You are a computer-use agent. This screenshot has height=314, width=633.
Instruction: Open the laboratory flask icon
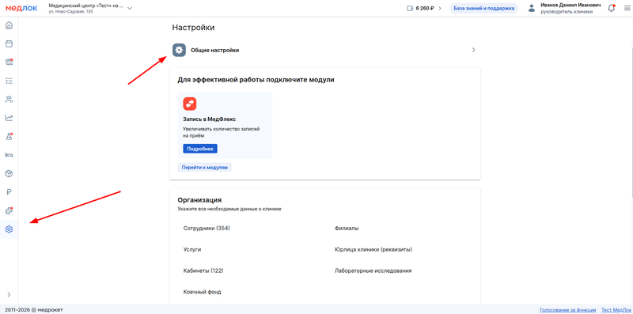[9, 136]
